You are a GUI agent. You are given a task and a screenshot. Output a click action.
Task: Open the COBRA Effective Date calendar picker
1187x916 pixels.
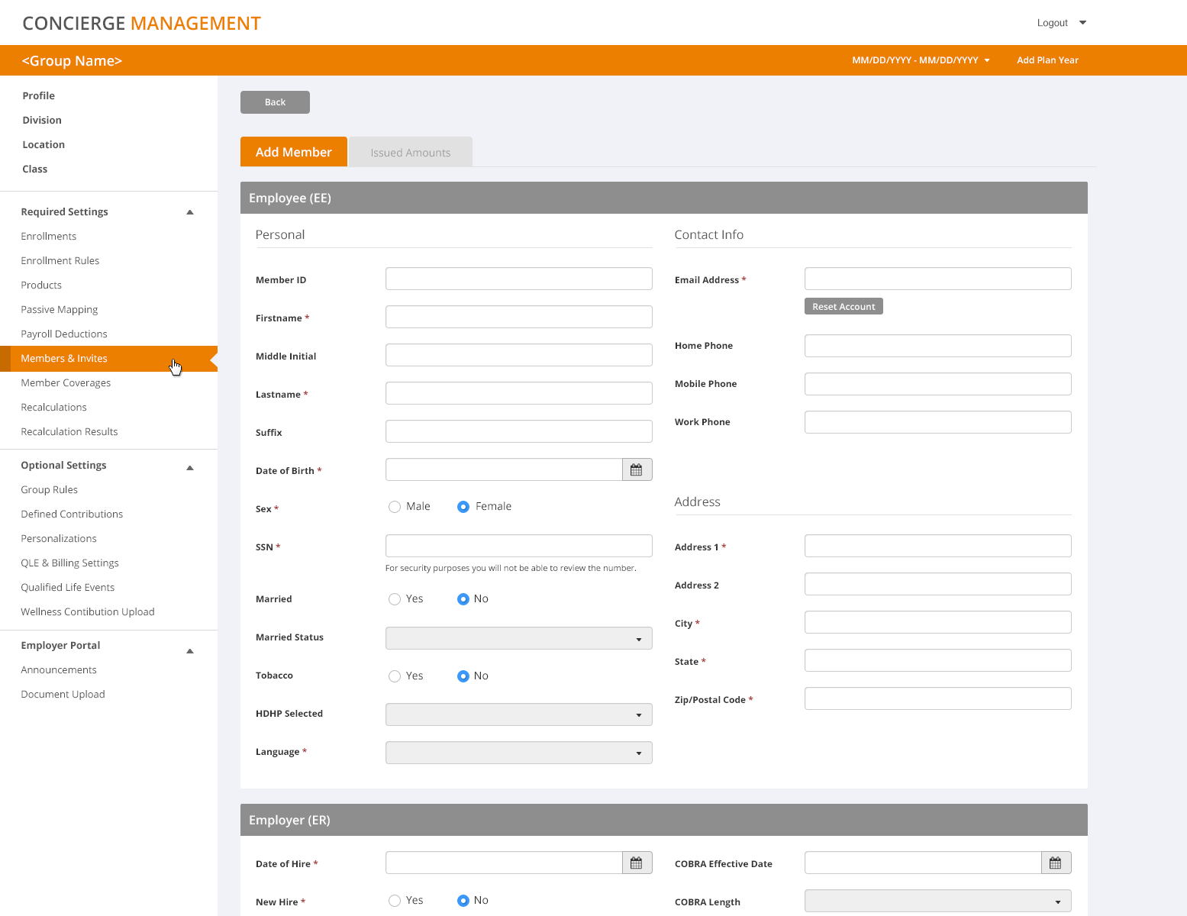1056,863
